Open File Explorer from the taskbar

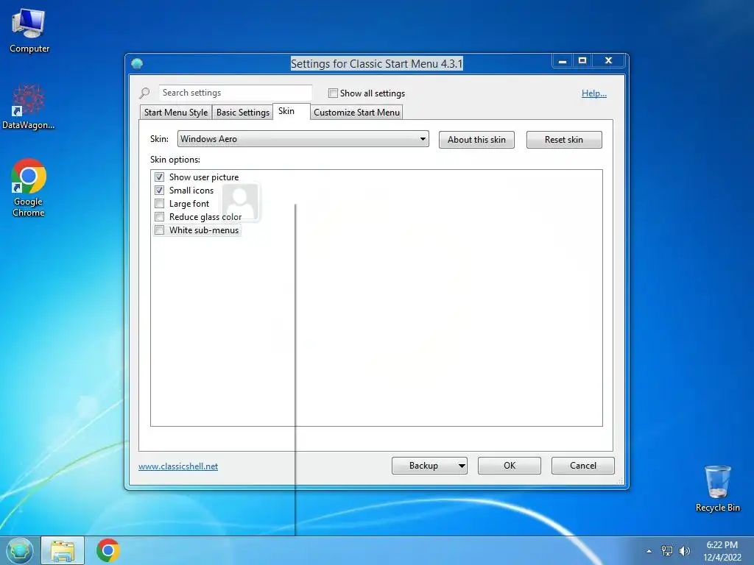pyautogui.click(x=63, y=550)
